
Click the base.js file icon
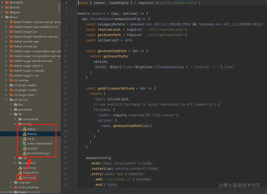[x=24, y=134]
